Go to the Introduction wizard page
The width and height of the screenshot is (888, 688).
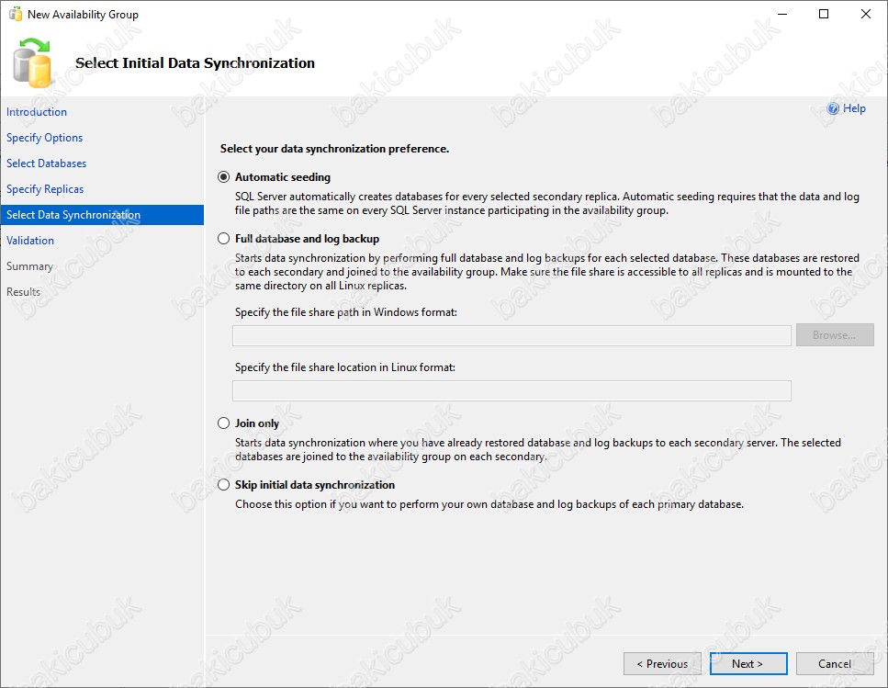[x=37, y=112]
